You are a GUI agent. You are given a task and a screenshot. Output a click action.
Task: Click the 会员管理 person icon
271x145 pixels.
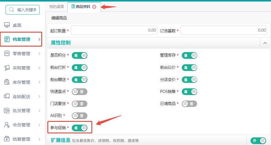pos(7,125)
